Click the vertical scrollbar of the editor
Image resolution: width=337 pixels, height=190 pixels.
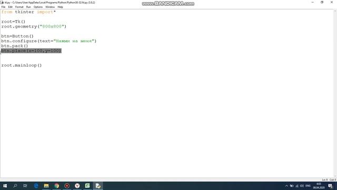pos(335,93)
